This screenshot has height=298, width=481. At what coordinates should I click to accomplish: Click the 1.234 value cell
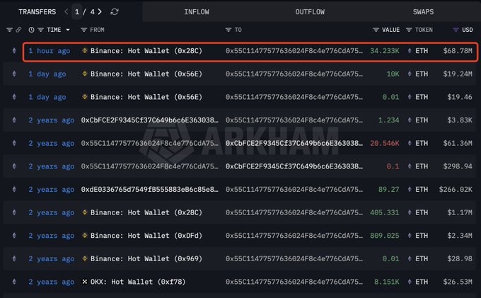(388, 120)
